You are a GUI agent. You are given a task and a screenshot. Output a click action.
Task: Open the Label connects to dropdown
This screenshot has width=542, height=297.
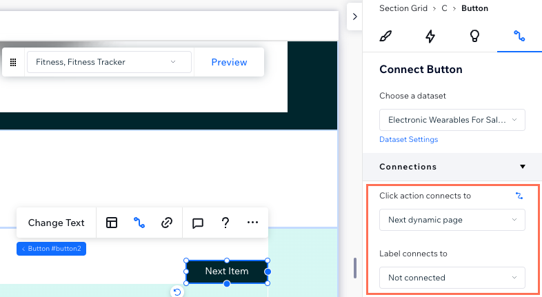click(x=452, y=278)
